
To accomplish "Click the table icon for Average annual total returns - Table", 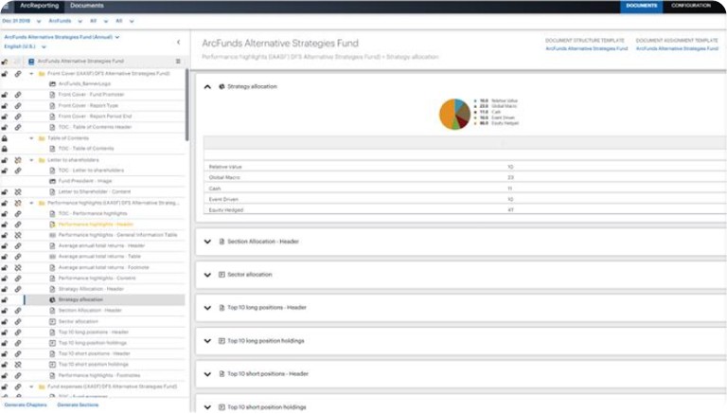I will click(52, 257).
